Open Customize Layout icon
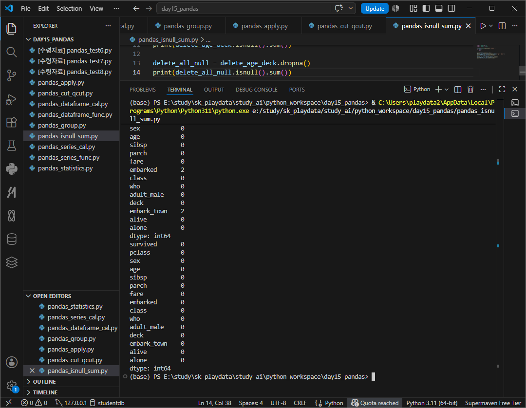Viewport: 526px width, 408px height. (x=413, y=8)
